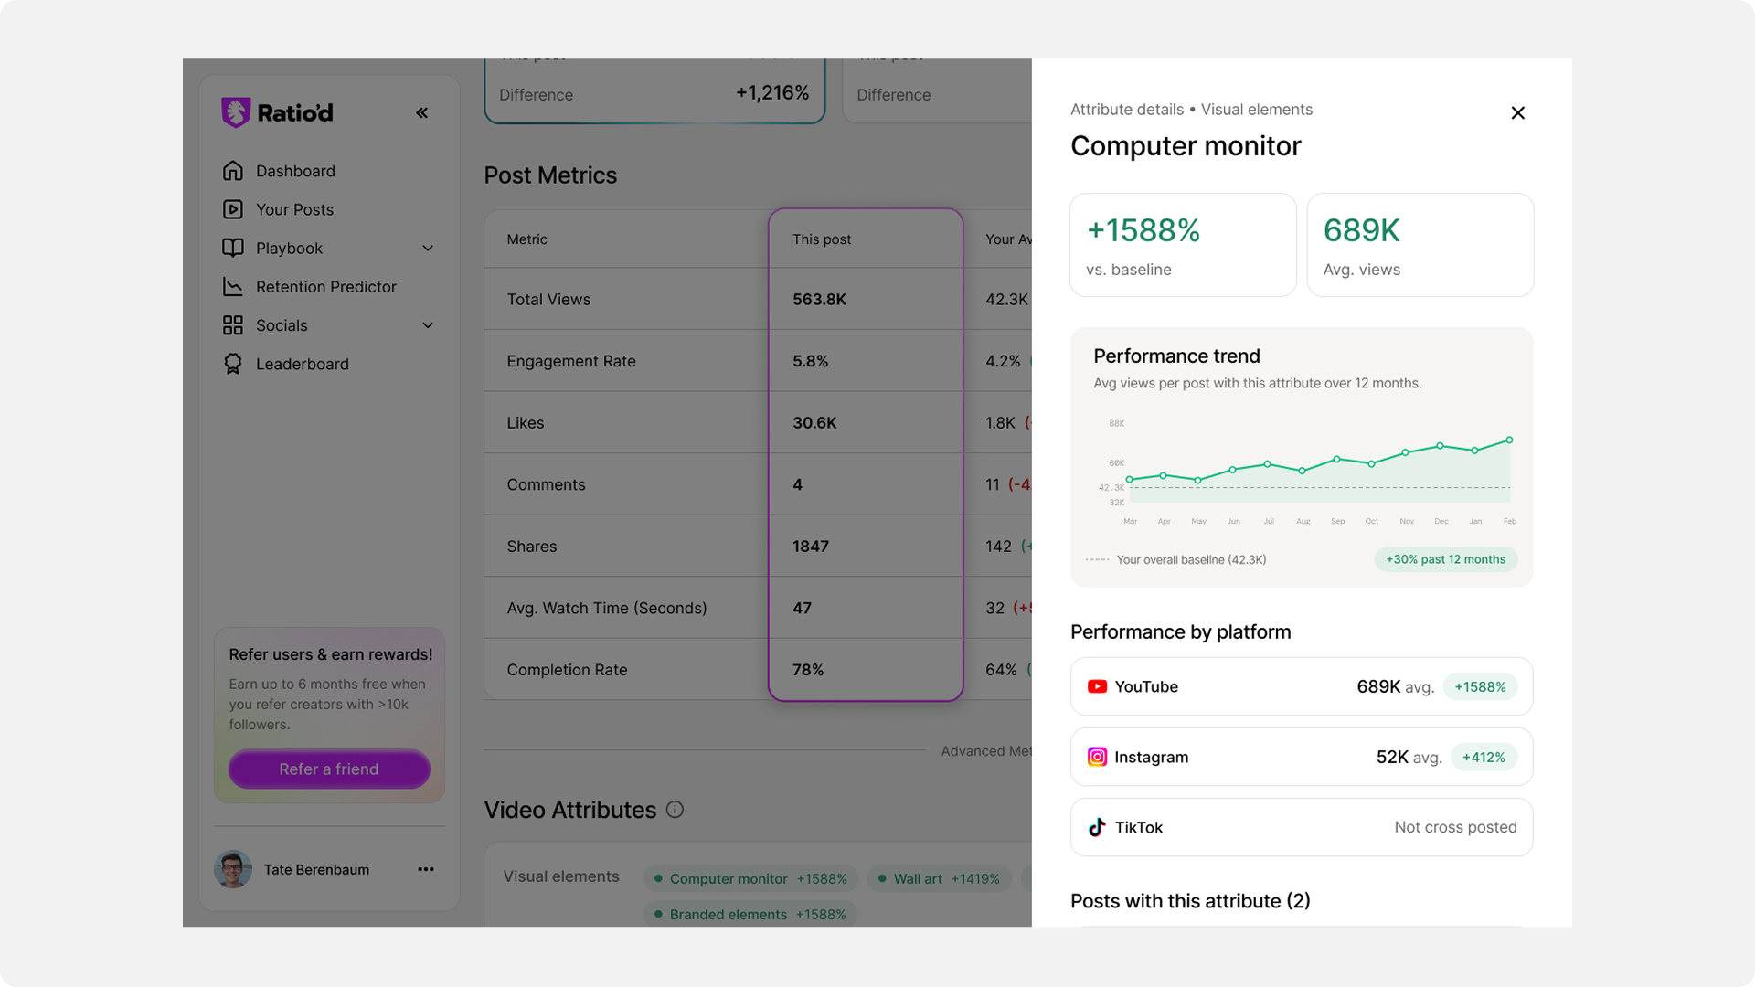
Task: Close the attribute details panel
Action: coord(1517,113)
